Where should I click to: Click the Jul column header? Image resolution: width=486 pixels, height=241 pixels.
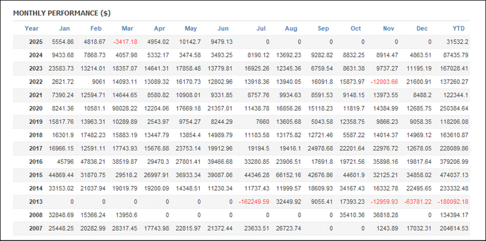(x=261, y=29)
